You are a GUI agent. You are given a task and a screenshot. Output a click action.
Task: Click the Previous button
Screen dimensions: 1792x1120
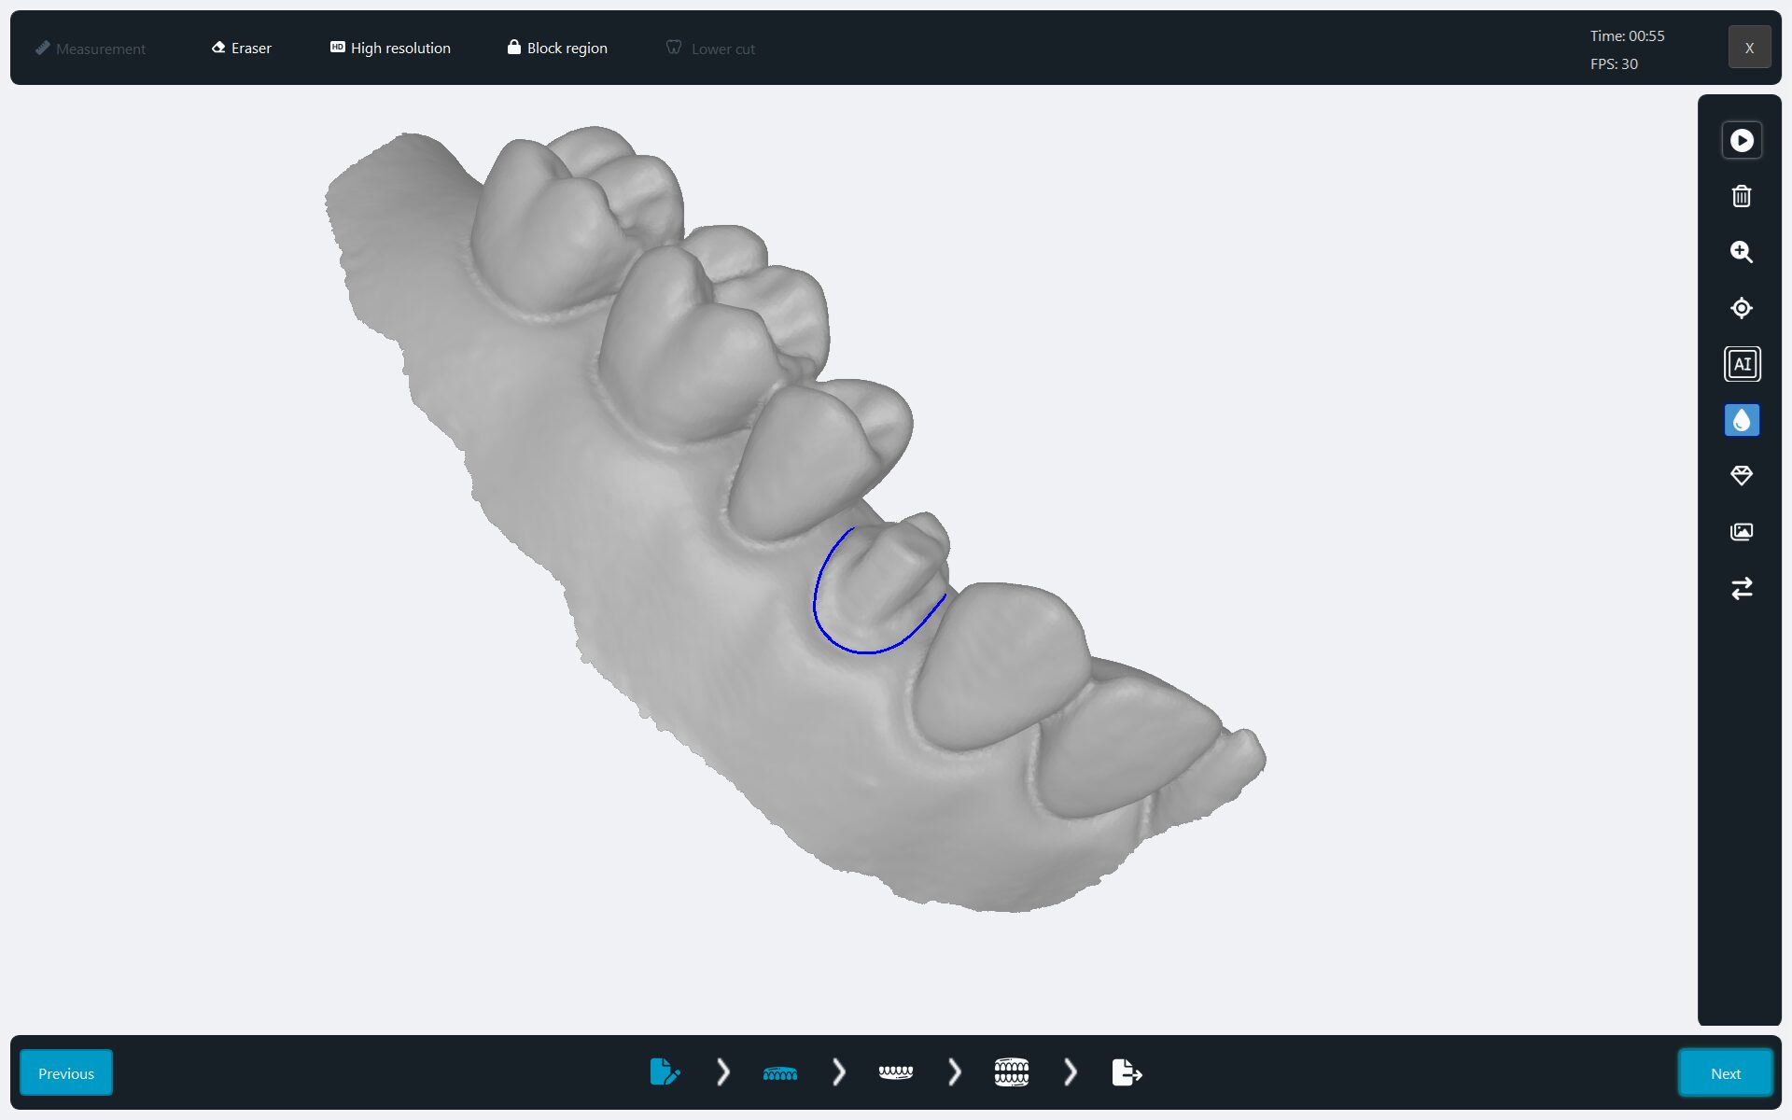66,1073
